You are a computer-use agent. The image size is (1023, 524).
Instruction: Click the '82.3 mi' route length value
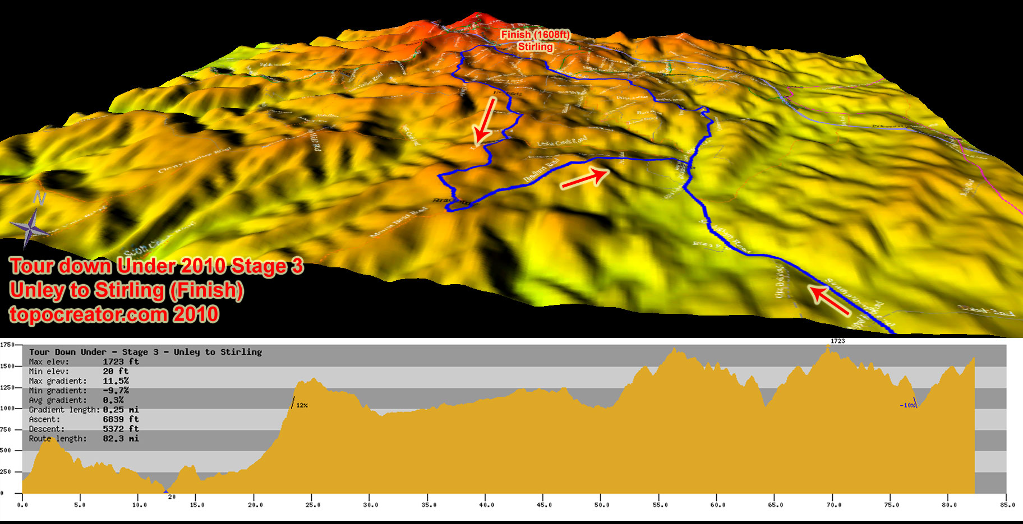tap(121, 438)
